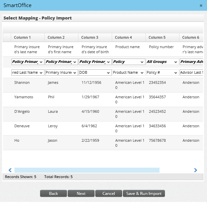Close the SmartOffice dialog with X

click(201, 5)
